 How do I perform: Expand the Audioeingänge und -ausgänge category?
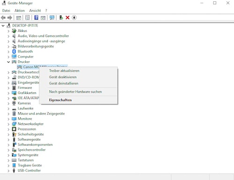tap(8, 41)
